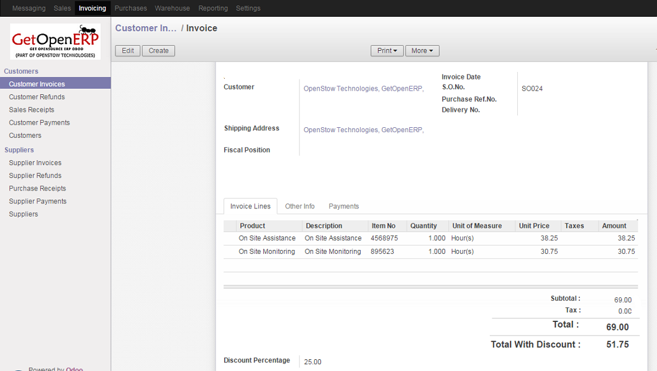This screenshot has width=657, height=371.
Task: Open the Print dropdown menu
Action: coord(387,51)
